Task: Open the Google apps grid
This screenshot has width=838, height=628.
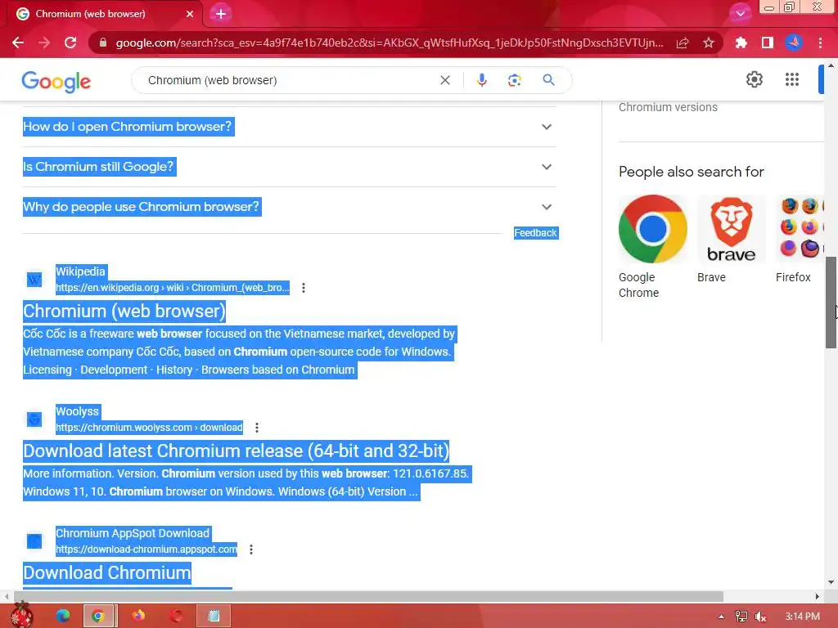Action: [792, 79]
